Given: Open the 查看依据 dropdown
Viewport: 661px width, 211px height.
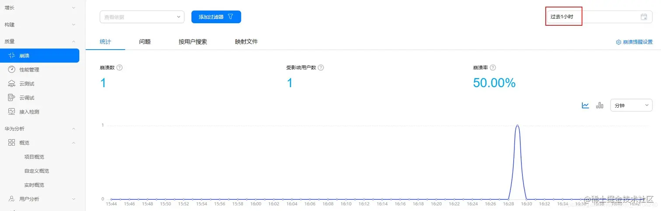Looking at the screenshot, I should tap(142, 17).
